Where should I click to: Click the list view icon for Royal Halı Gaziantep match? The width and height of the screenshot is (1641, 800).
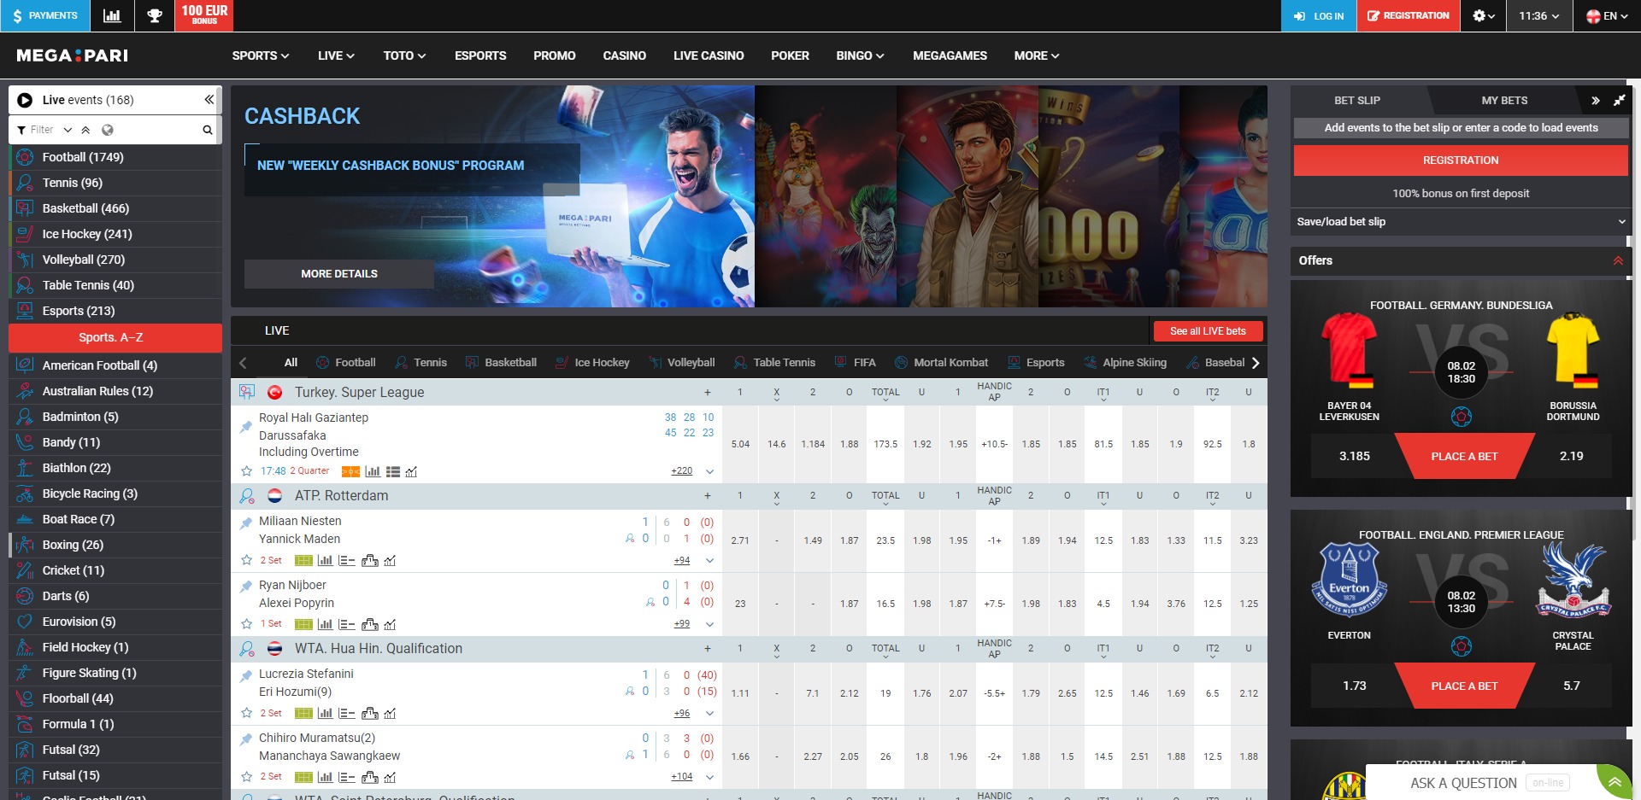[393, 471]
